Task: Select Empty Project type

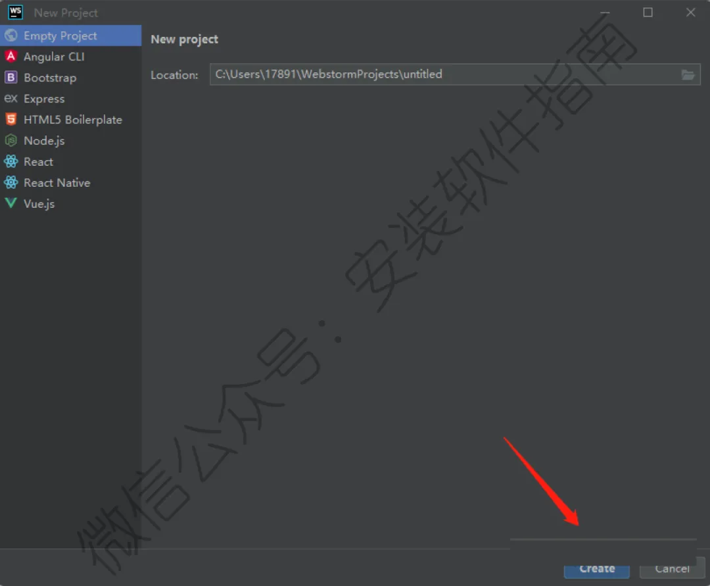Action: (x=70, y=36)
